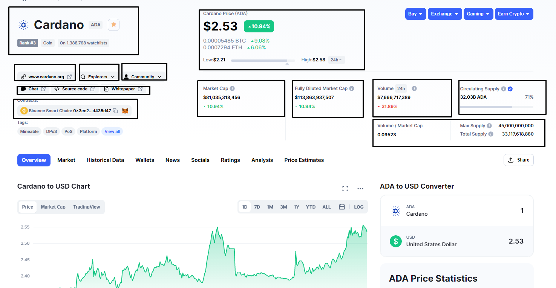Open the Buy dropdown
Viewport: 556px width, 288px height.
[416, 14]
